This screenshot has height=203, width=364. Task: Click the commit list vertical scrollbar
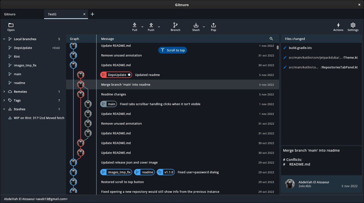278,48
